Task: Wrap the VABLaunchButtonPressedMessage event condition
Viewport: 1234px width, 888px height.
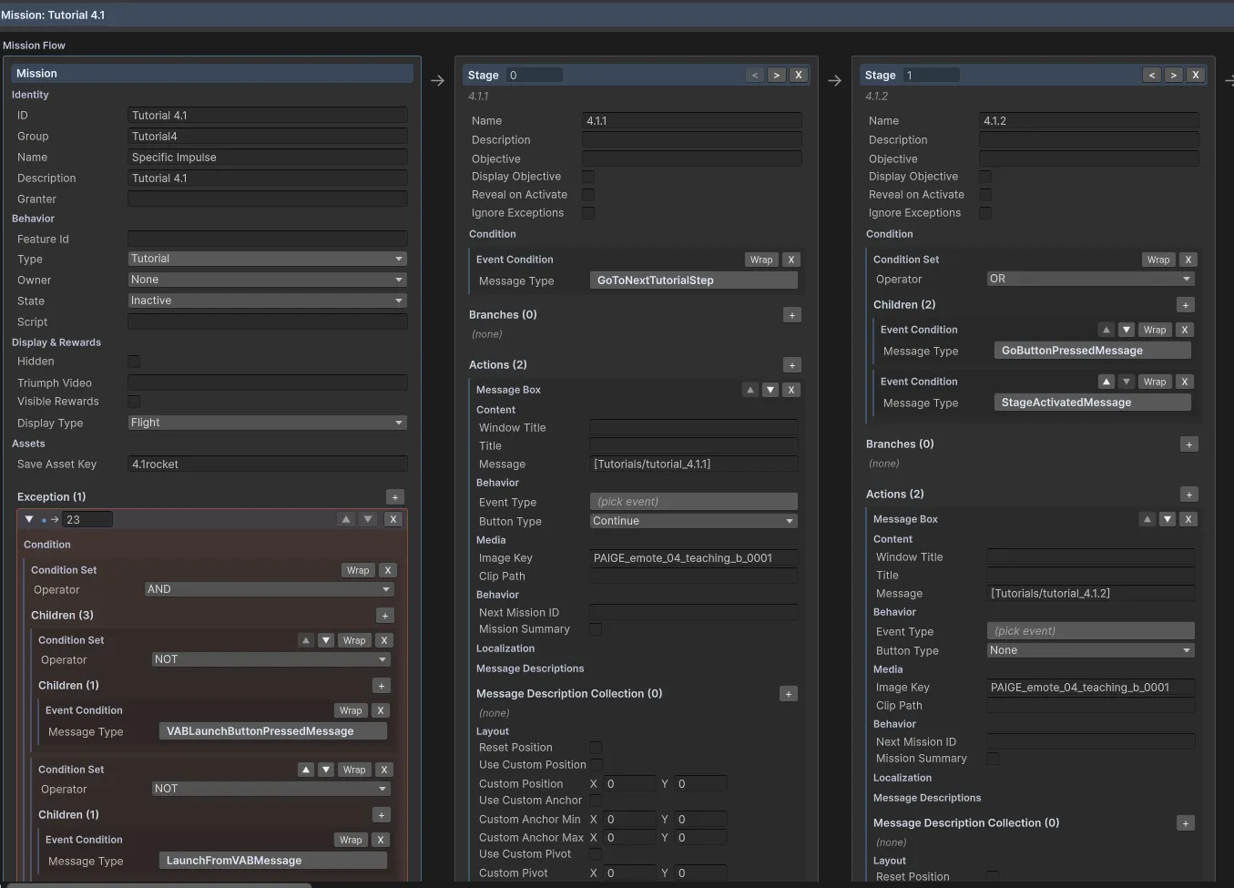Action: (351, 710)
